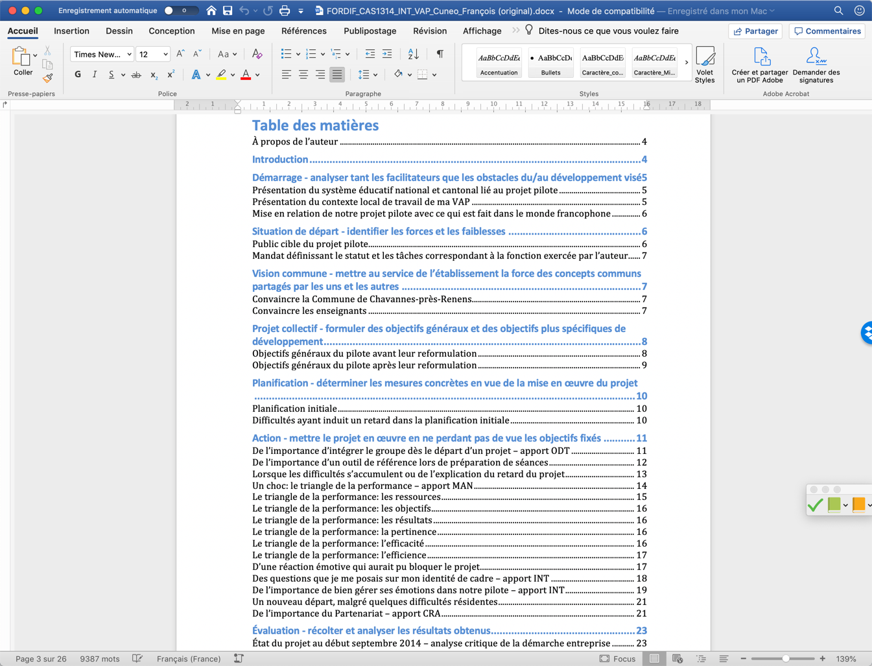Apply the Accentuation style thumbnail

tap(499, 63)
